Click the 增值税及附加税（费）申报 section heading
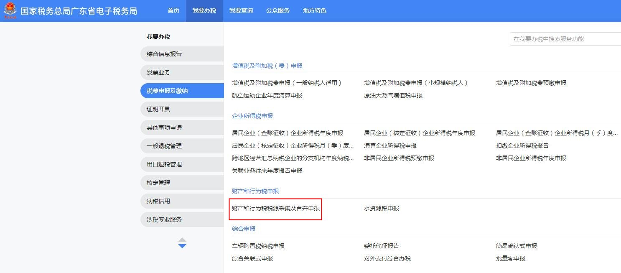The height and width of the screenshot is (273, 621). pyautogui.click(x=267, y=66)
